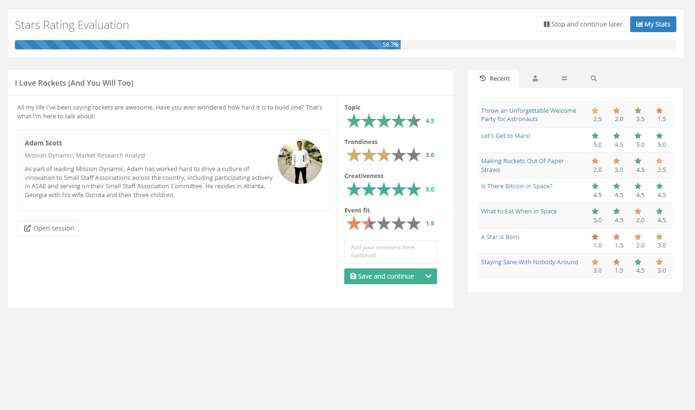Viewport: 695px width, 410px height.
Task: Click the 58.3% evaluation progress bar
Action: pos(208,45)
